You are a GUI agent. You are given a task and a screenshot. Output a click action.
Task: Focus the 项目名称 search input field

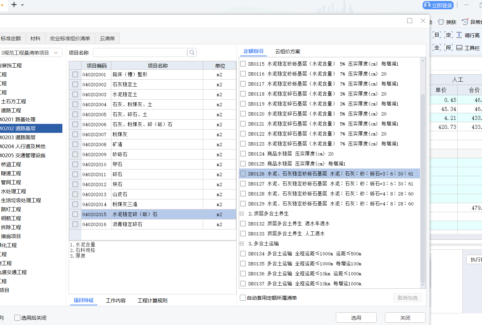[x=140, y=53]
